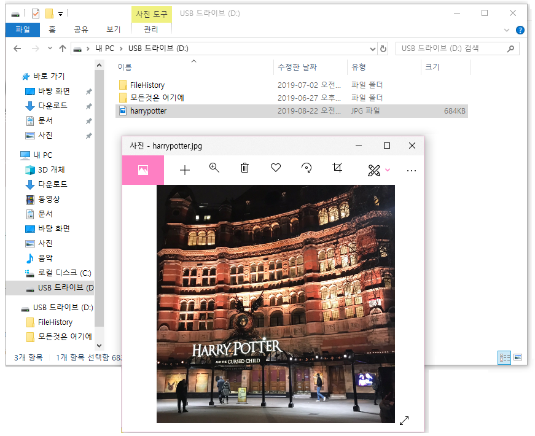Expand Edit & Create dropdown chevron
Screen dimensions: 535x436
pyautogui.click(x=388, y=169)
